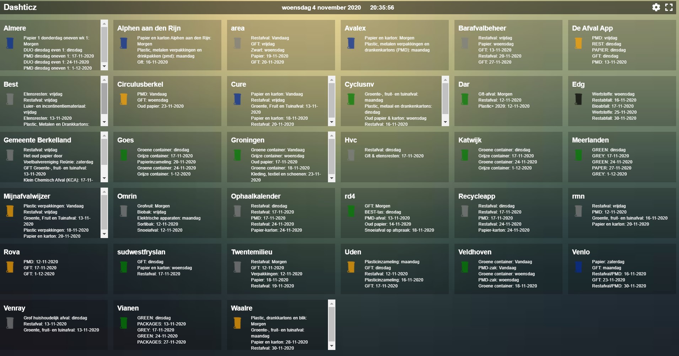Click scroll-down arrow in Almere card
Screen dimensions: 679x356
coord(104,66)
